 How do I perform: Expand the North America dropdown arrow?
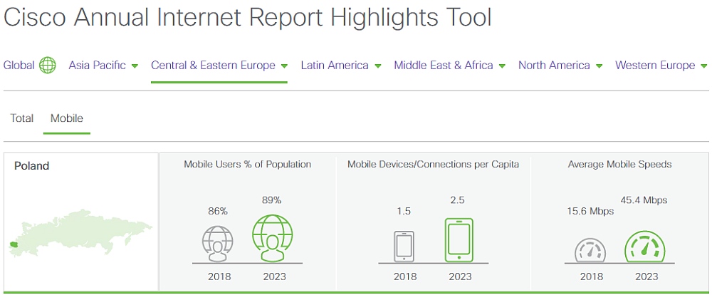click(x=599, y=66)
